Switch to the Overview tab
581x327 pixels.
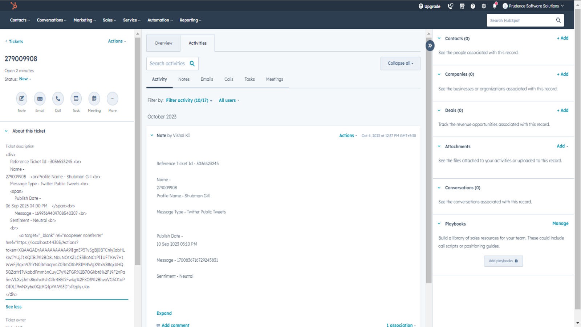[163, 43]
